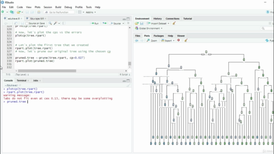Click the Run button
The height and width of the screenshot is (154, 274).
point(95,24)
